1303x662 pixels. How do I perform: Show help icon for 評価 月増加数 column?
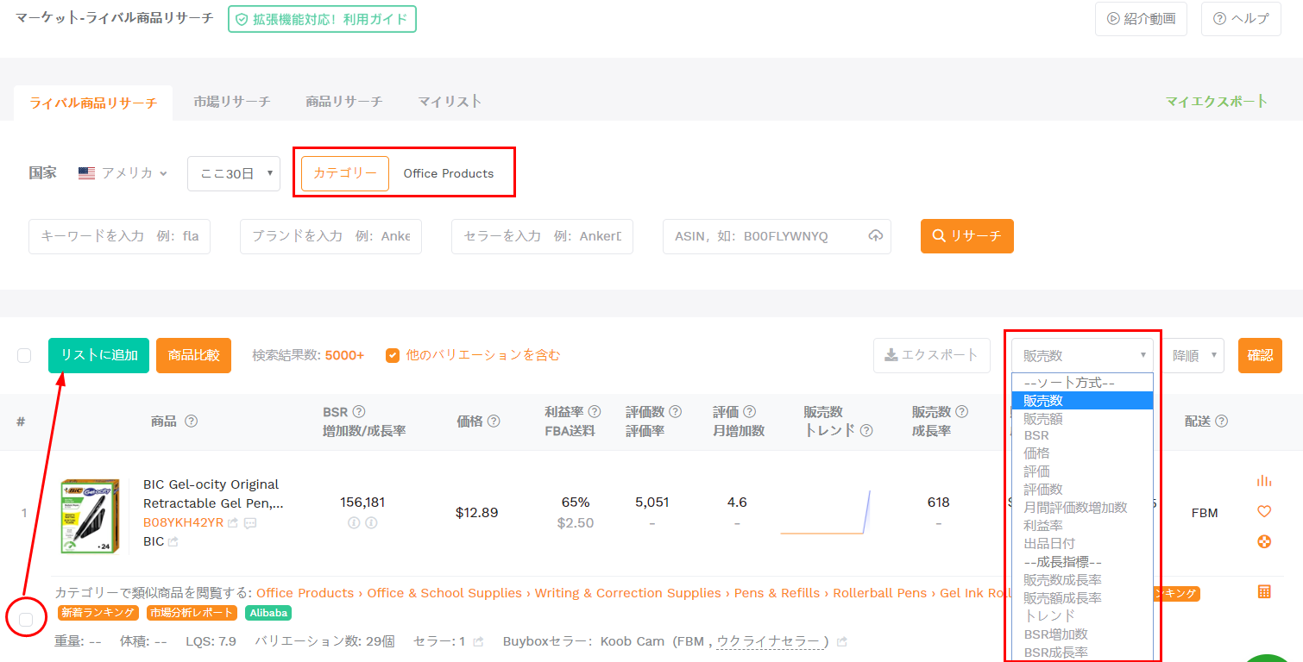pos(750,412)
